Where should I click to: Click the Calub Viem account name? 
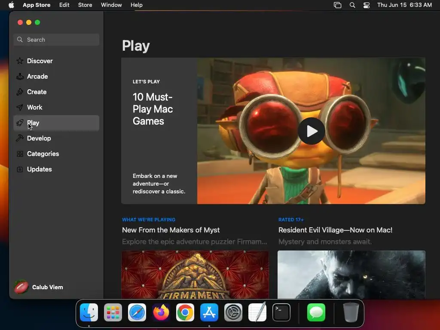(x=47, y=287)
